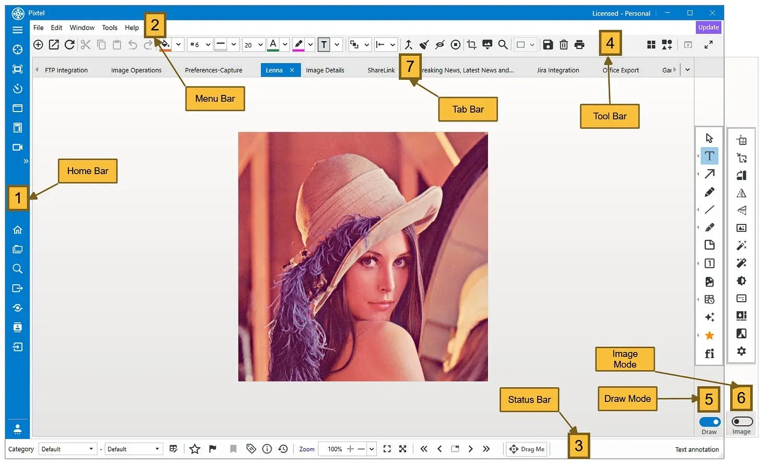Pick the freehand pen tool

pos(709,192)
